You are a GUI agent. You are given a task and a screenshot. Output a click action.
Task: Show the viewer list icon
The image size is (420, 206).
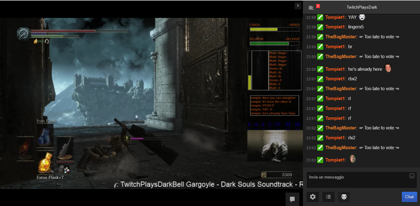[328, 197]
